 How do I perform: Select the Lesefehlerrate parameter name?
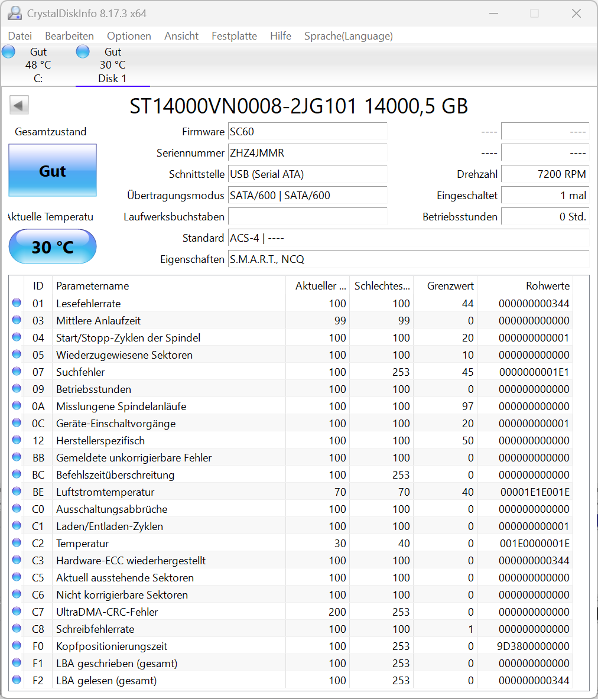coord(88,304)
